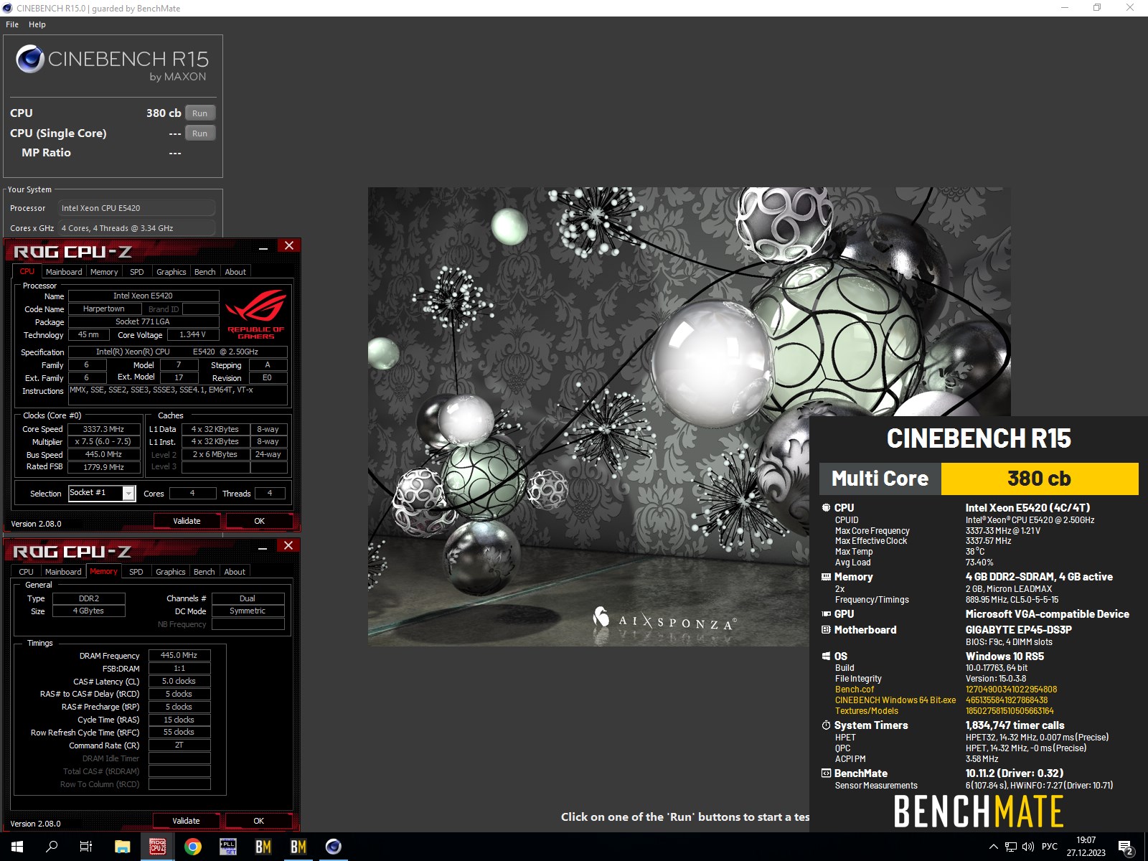Open taskbar search magnifier
Viewport: 1148px width, 861px height.
pyautogui.click(x=52, y=847)
